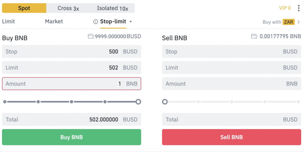Click the wallet icon next to BUSD balance

[91, 36]
